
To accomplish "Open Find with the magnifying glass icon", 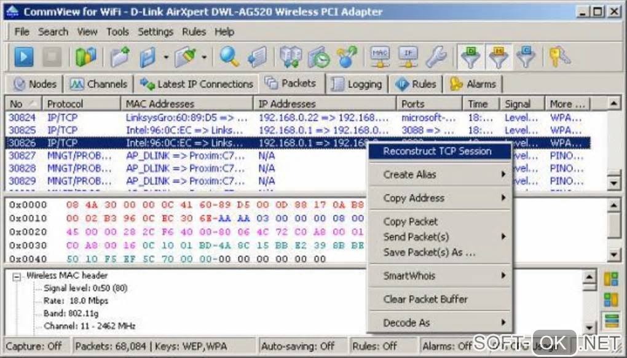I will [x=229, y=56].
